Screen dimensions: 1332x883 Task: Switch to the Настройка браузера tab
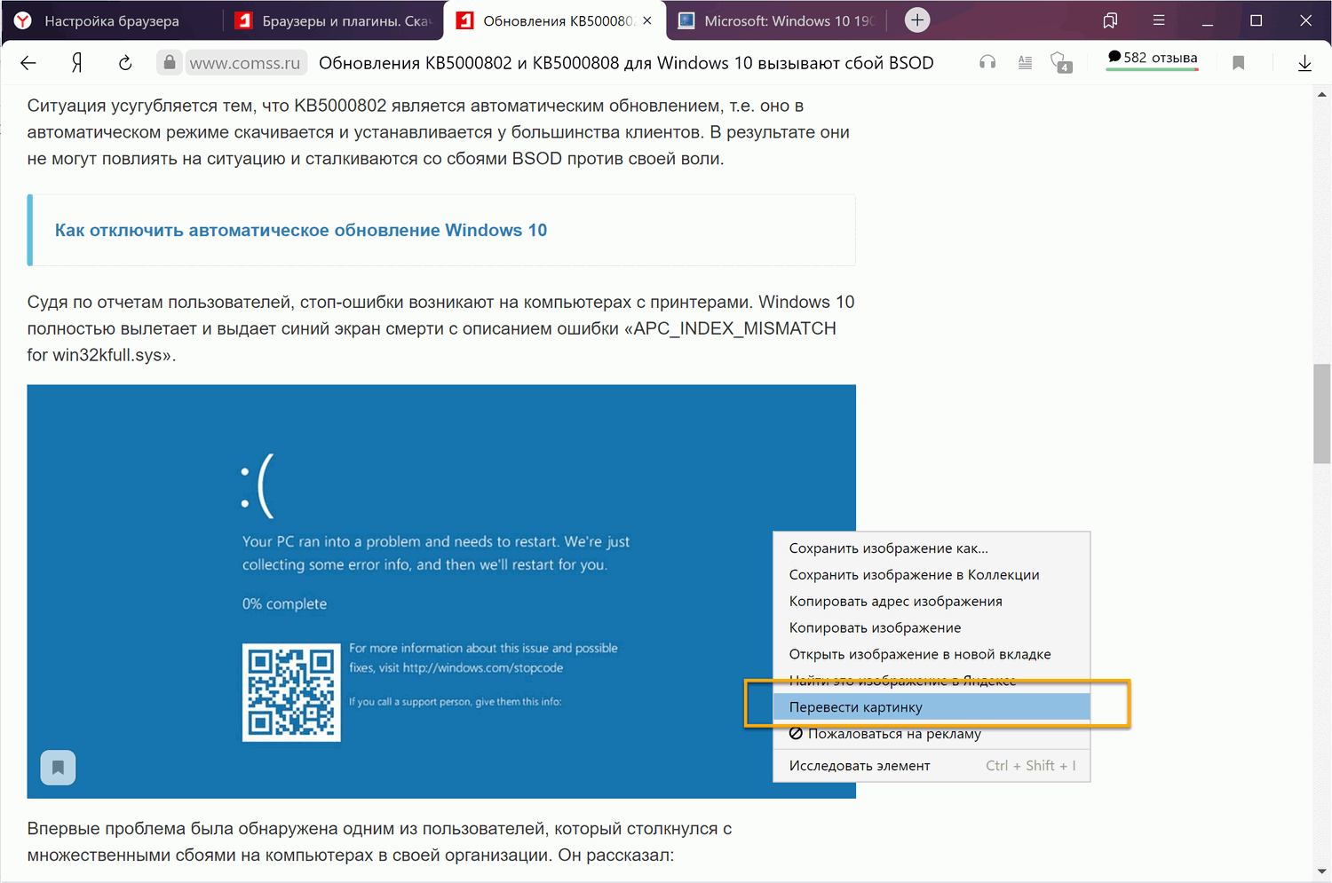pyautogui.click(x=112, y=20)
